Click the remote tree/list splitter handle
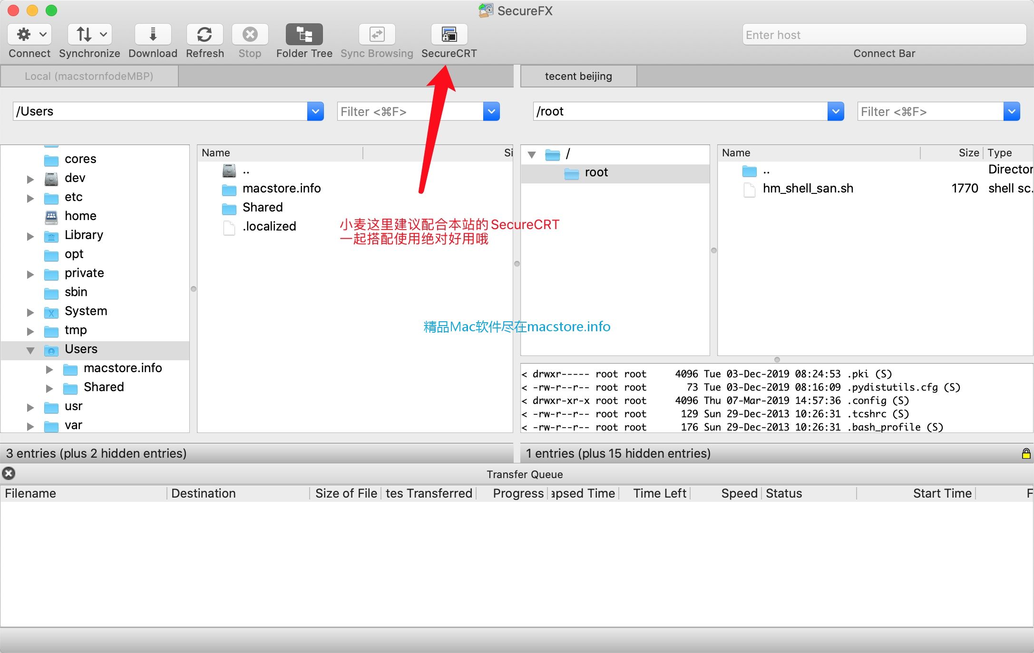1034x653 pixels. (713, 250)
